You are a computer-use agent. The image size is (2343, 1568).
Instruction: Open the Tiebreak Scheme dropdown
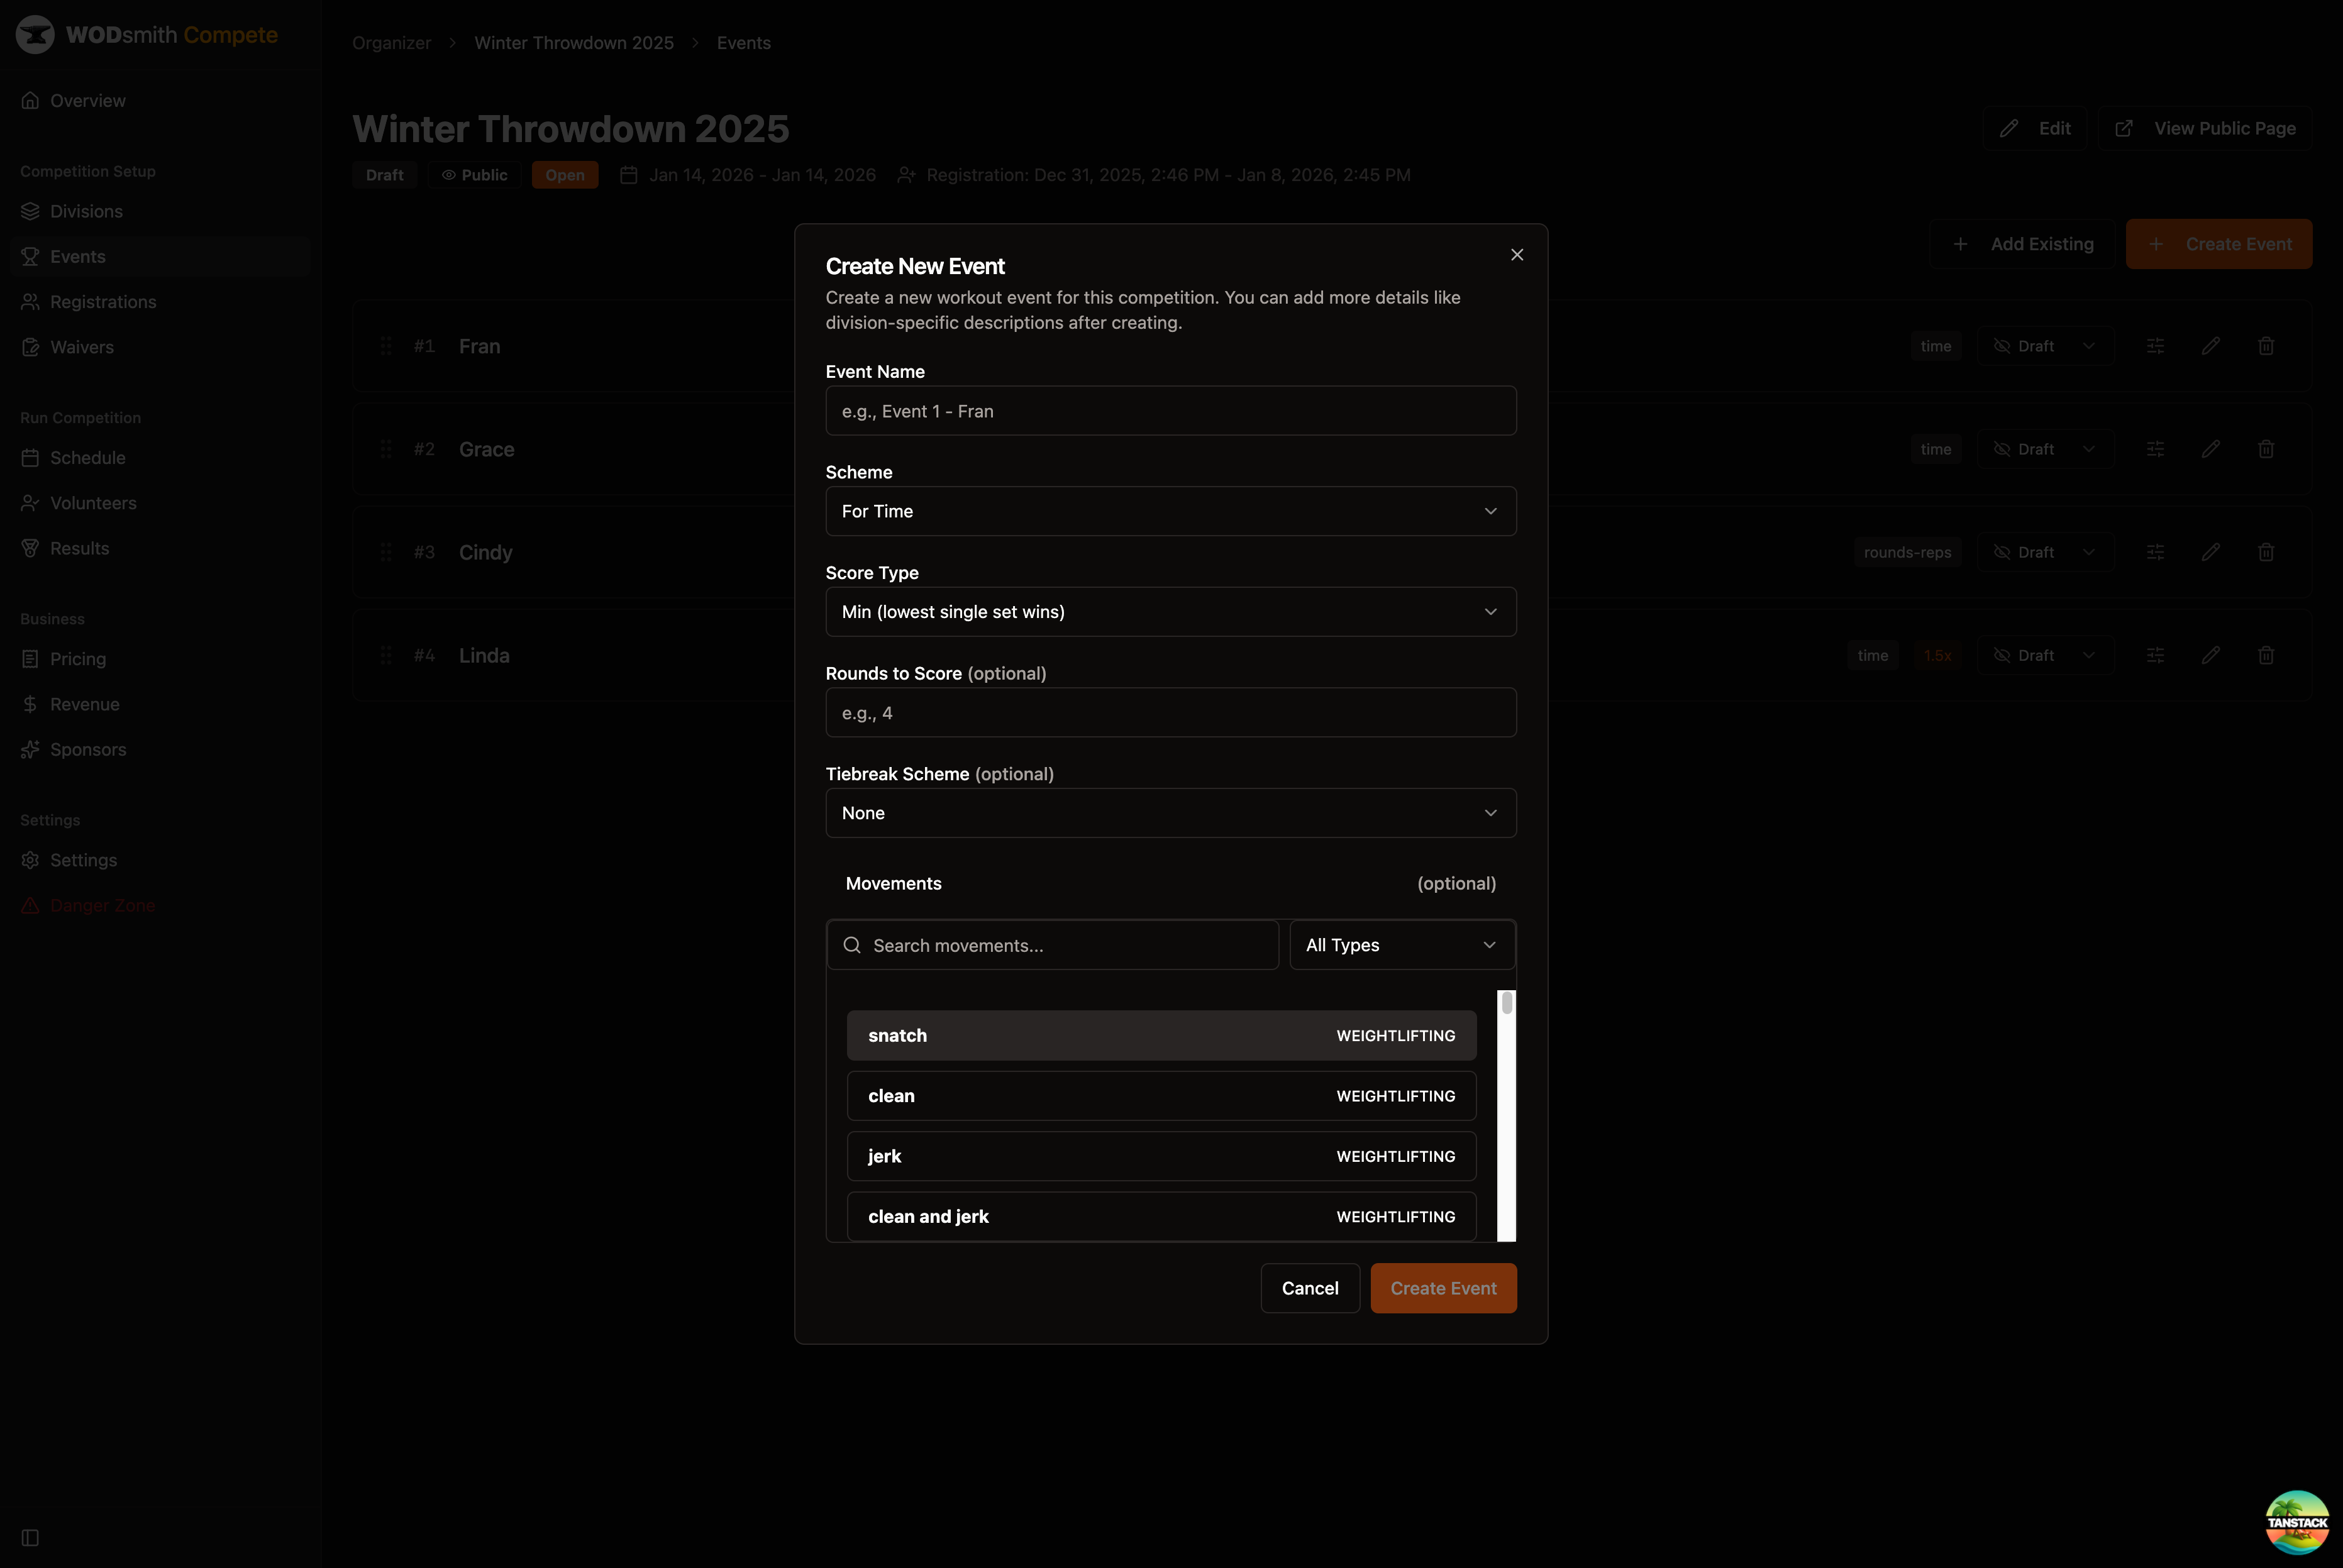tap(1171, 813)
